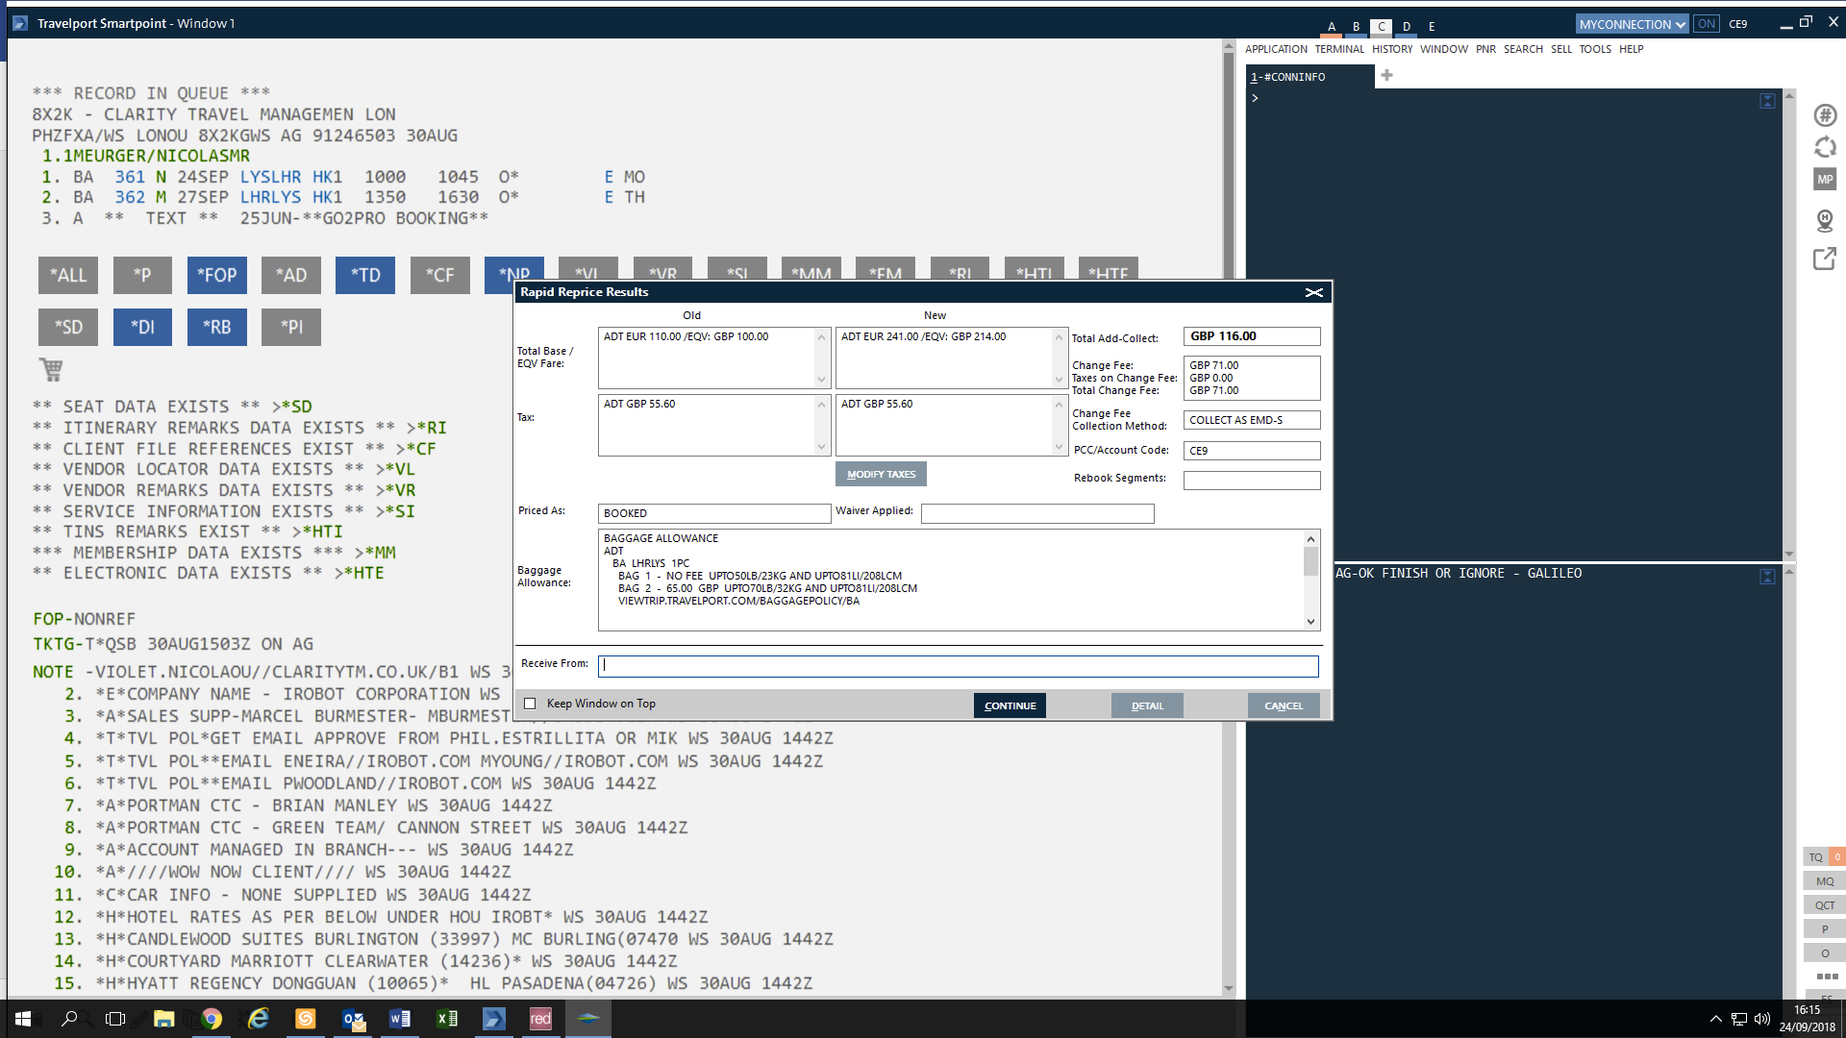Open the HISTORY menu
The width and height of the screenshot is (1846, 1038).
pyautogui.click(x=1392, y=49)
